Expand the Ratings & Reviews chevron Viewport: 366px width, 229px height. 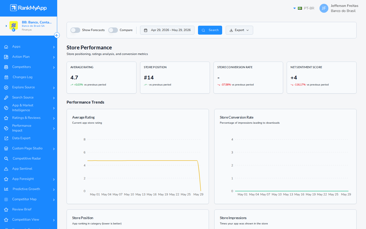54,118
